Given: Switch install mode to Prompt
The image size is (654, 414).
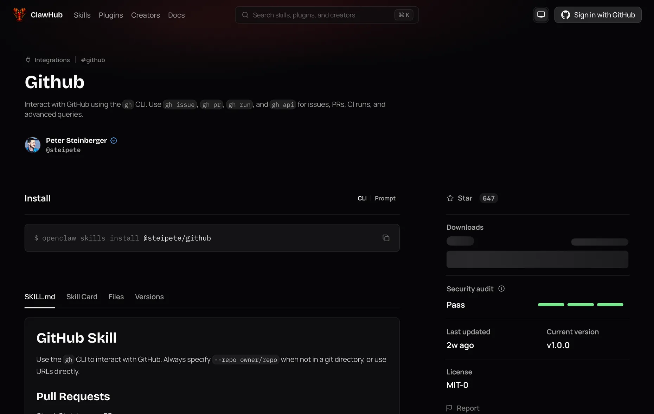Looking at the screenshot, I should pyautogui.click(x=385, y=198).
